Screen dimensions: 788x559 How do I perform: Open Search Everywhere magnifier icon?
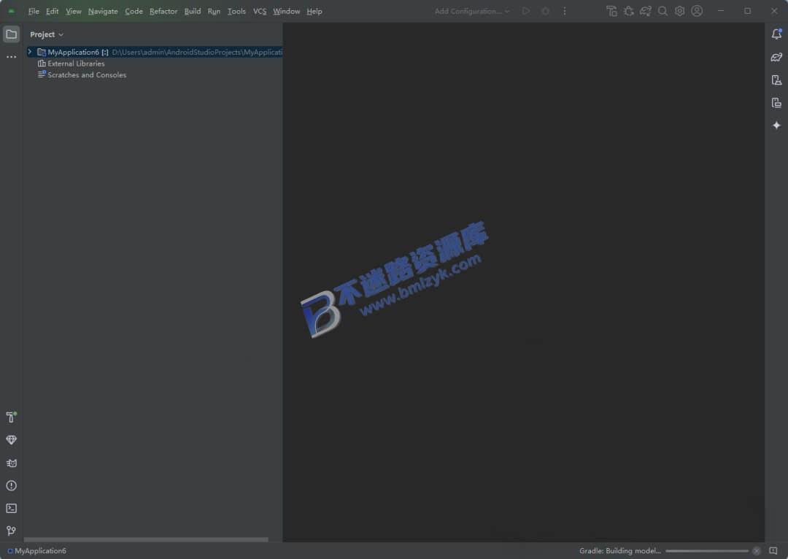[663, 11]
